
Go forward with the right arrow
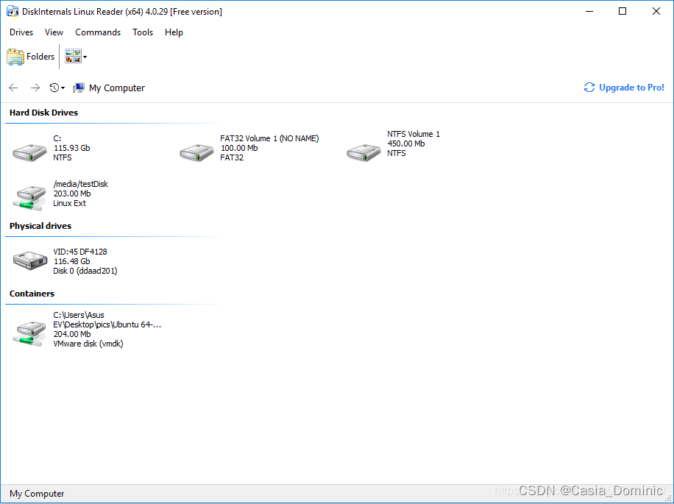tap(35, 88)
